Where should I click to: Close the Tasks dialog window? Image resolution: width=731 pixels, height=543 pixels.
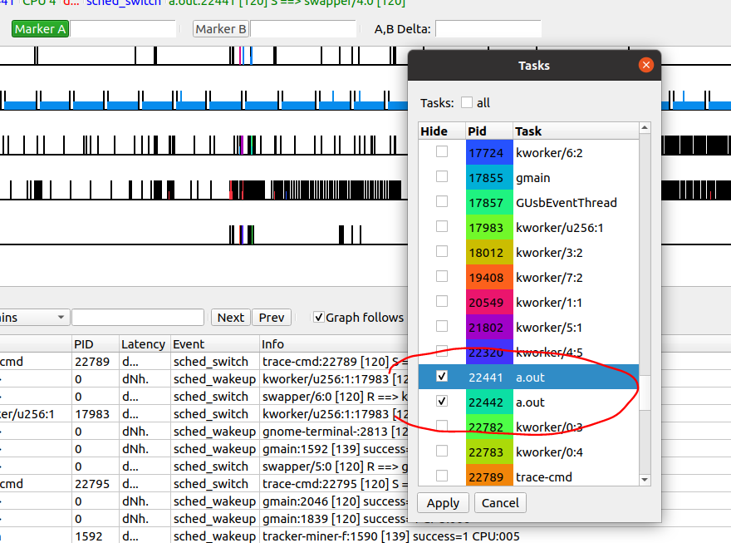[x=645, y=66]
